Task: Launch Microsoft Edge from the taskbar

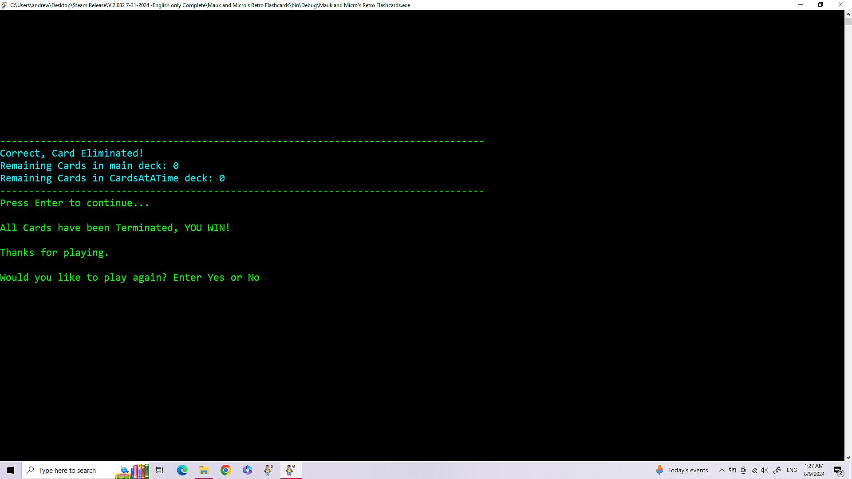Action: coord(182,470)
